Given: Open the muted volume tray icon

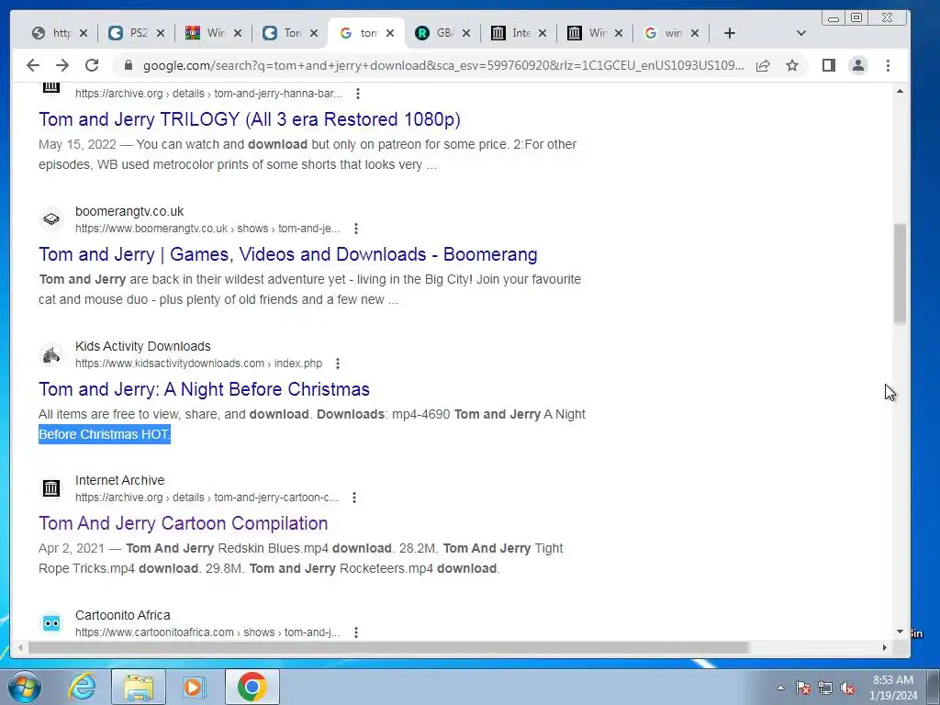Looking at the screenshot, I should click(x=847, y=688).
